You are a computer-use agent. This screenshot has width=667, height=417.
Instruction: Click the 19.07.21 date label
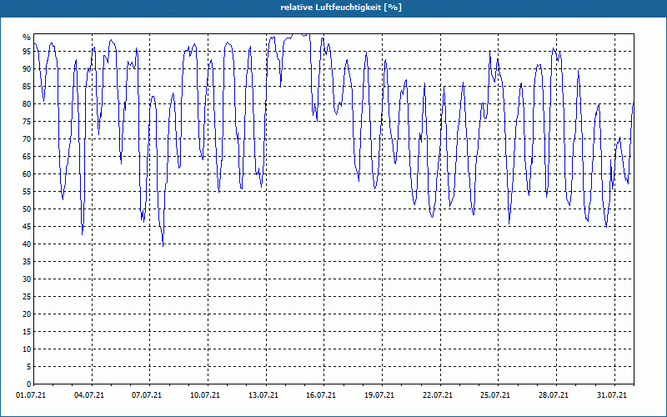tap(379, 395)
